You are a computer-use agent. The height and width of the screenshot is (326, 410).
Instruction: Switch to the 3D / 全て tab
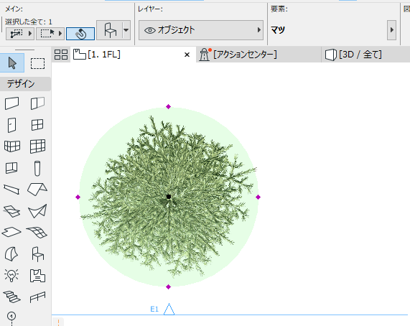(x=353, y=55)
